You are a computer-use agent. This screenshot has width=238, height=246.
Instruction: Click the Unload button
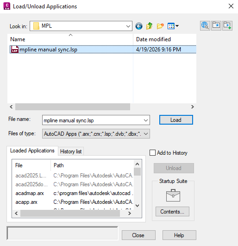(174, 168)
